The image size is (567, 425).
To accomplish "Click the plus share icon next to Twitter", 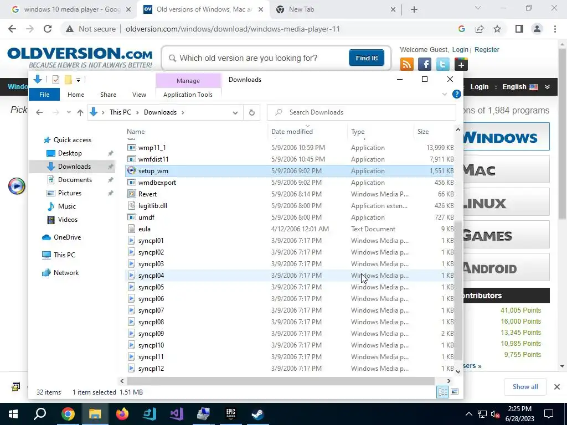I will [461, 64].
